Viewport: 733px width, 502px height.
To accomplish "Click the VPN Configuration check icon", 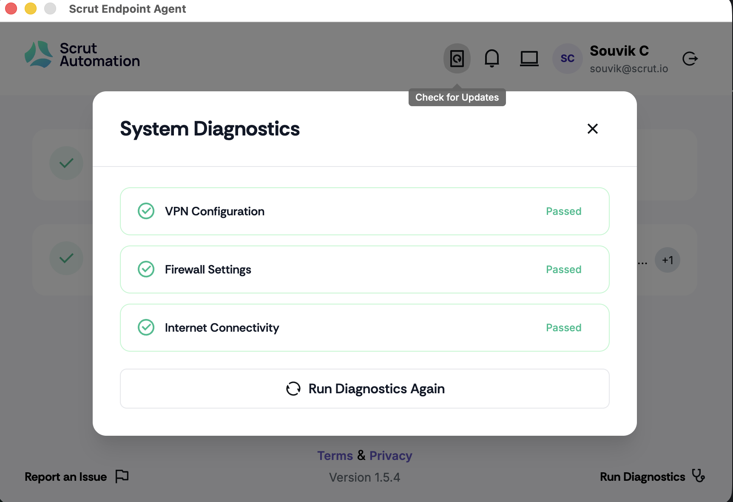I will [146, 211].
